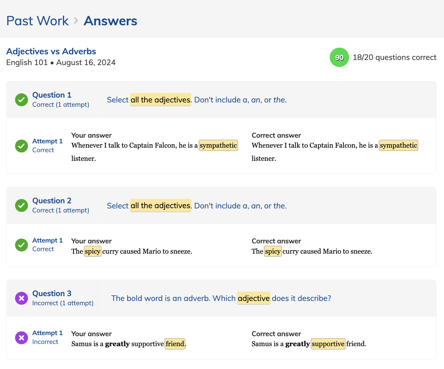This screenshot has width=444, height=369.
Task: Click highlighted 'friend' in Question 3 Your answer
Action: [175, 344]
